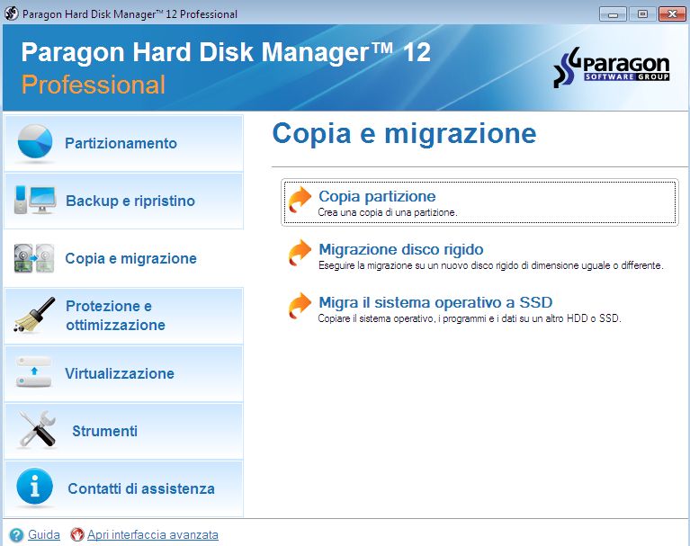
Task: Click the Strumenti wrench and screwdriver icon
Action: 38,429
